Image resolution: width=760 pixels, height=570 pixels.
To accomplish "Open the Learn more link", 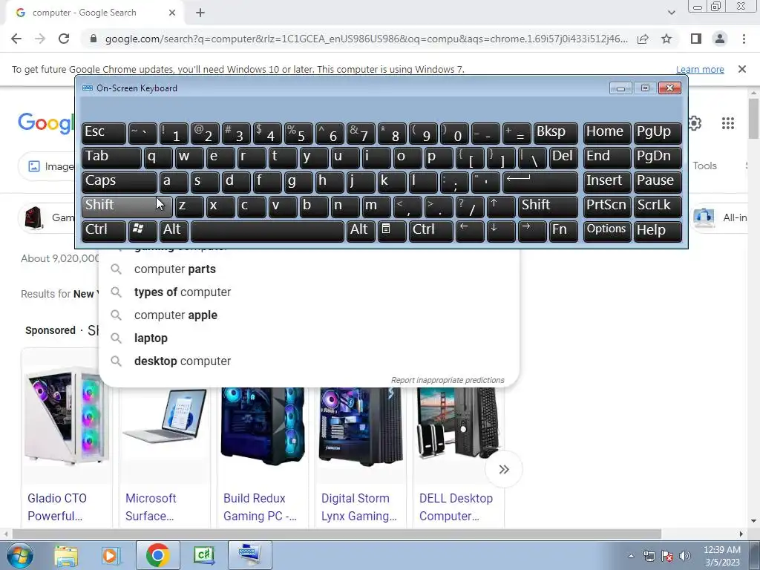I will point(700,69).
